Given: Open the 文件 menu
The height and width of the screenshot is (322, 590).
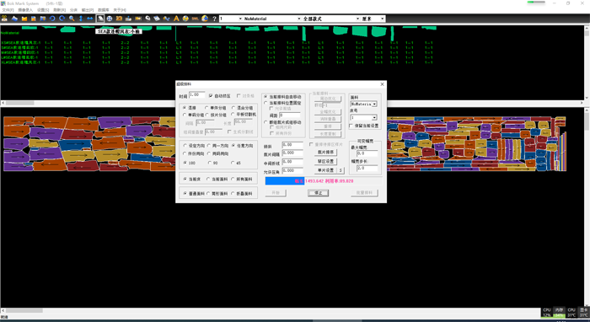Looking at the screenshot, I should [8, 10].
